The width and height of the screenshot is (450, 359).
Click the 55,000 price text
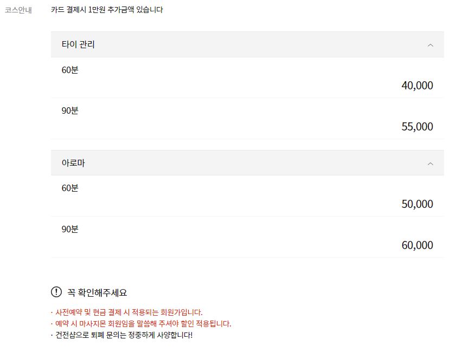coord(418,127)
